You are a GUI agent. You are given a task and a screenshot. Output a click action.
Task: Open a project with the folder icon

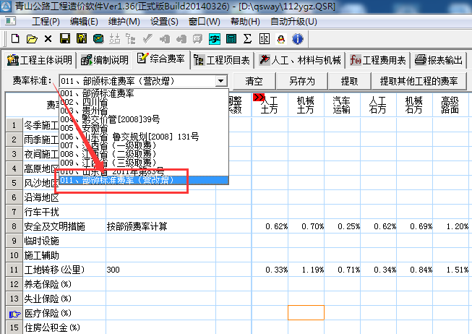click(31, 38)
